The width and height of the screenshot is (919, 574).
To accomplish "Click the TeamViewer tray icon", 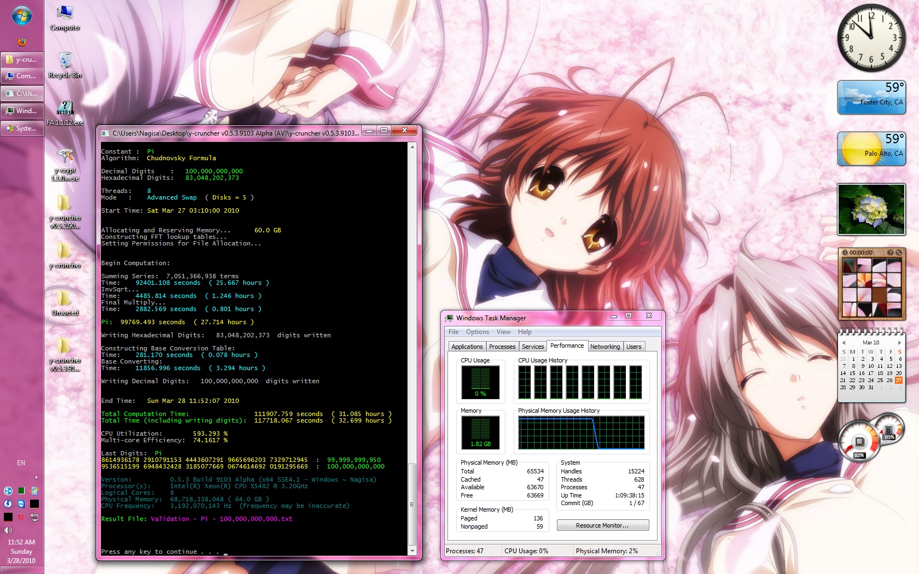I will click(x=21, y=503).
